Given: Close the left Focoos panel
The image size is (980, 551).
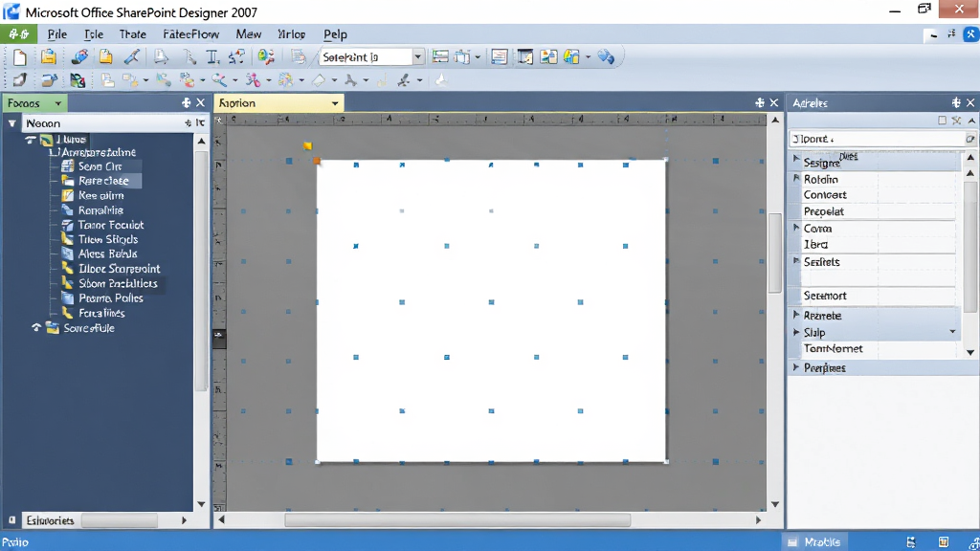Looking at the screenshot, I should click(x=201, y=103).
